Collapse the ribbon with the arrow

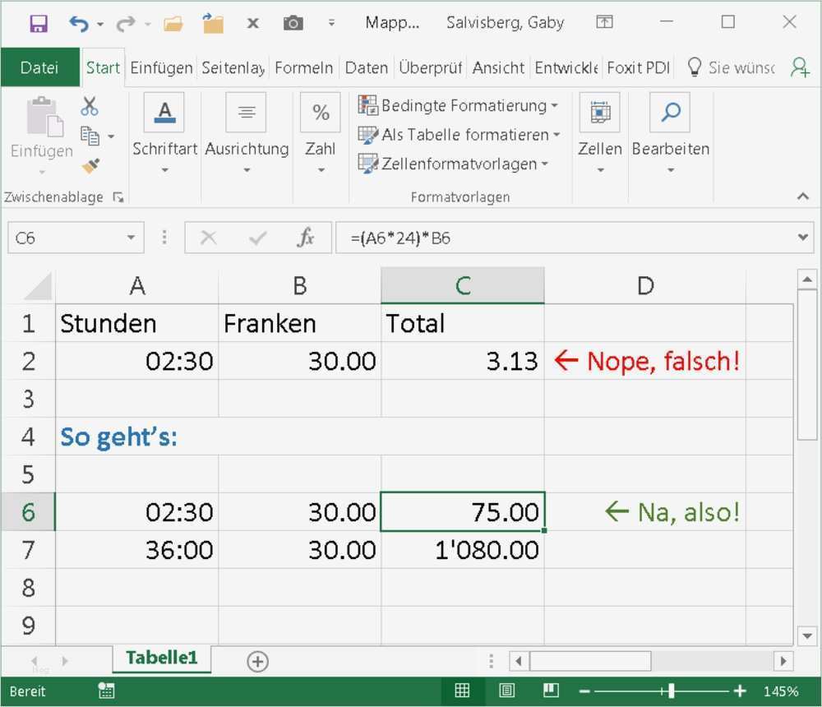802,196
